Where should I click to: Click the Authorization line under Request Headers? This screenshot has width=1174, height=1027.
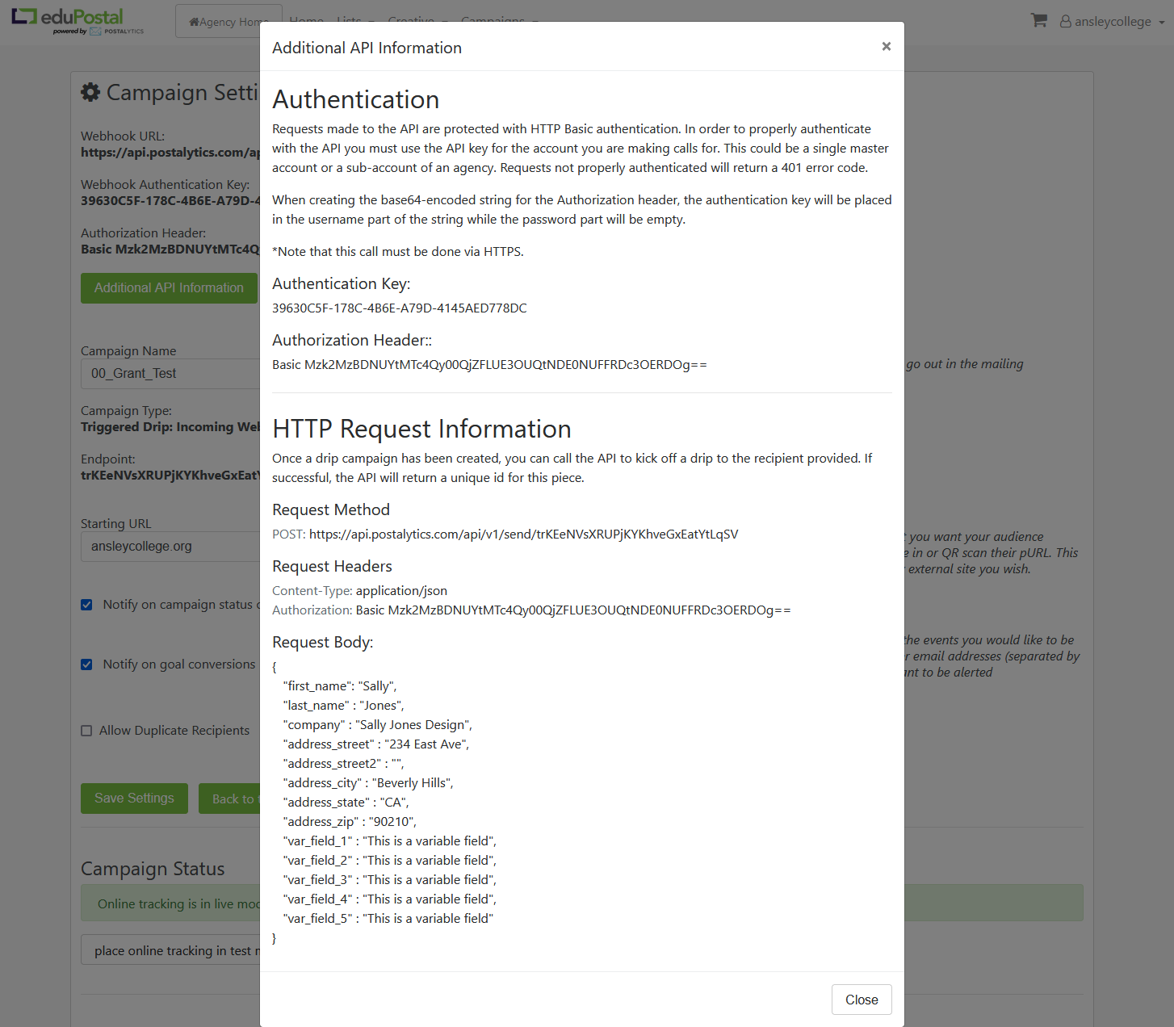coord(531,610)
